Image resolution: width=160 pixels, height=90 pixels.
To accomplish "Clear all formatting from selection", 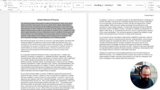I will [46, 3].
